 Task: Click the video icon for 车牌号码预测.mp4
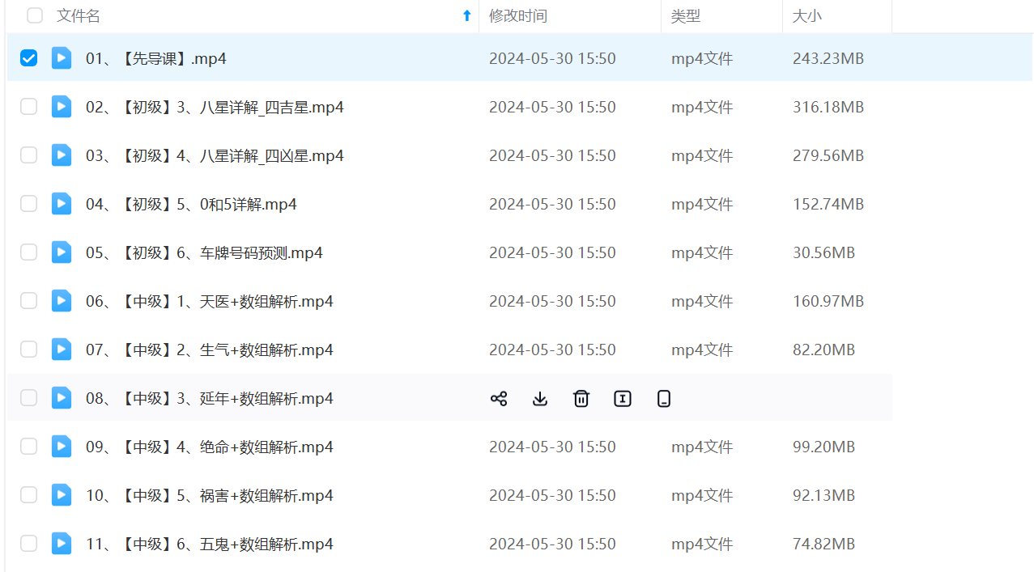tap(62, 252)
